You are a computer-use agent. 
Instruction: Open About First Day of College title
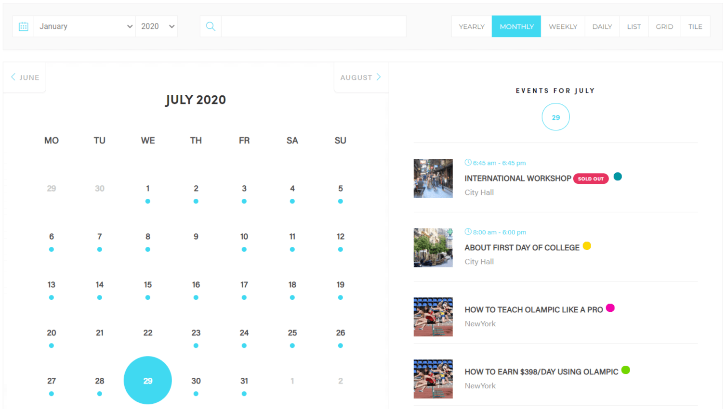(522, 248)
